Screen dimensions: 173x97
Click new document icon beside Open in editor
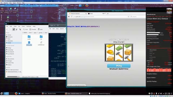(x=58, y=26)
